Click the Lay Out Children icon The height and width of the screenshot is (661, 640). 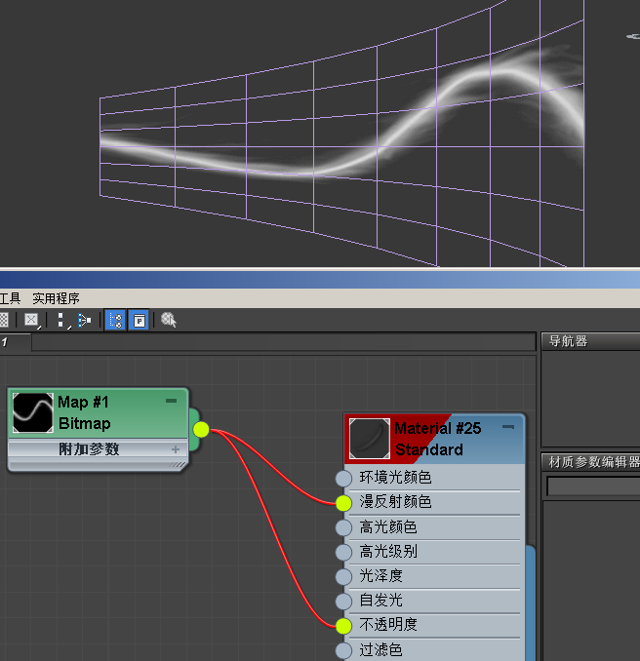84,321
